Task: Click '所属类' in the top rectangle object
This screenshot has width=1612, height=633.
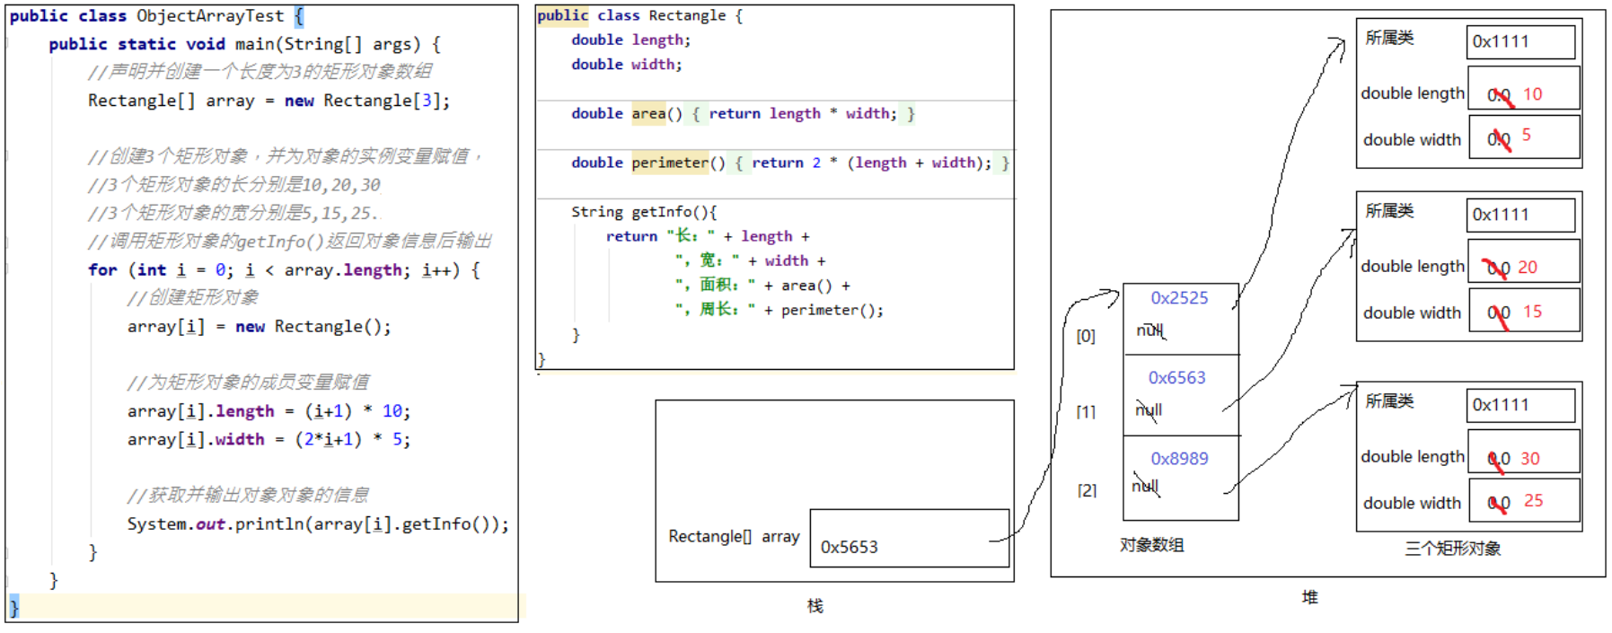Action: [1389, 38]
